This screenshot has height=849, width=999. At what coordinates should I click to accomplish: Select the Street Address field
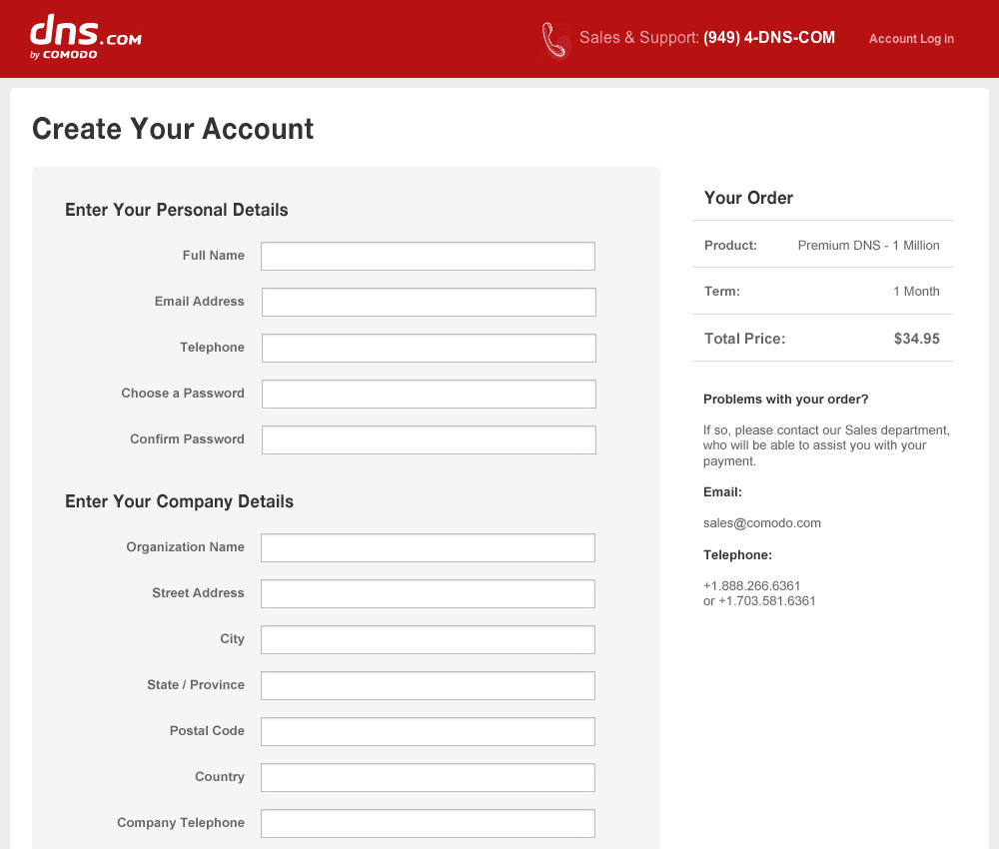[428, 593]
